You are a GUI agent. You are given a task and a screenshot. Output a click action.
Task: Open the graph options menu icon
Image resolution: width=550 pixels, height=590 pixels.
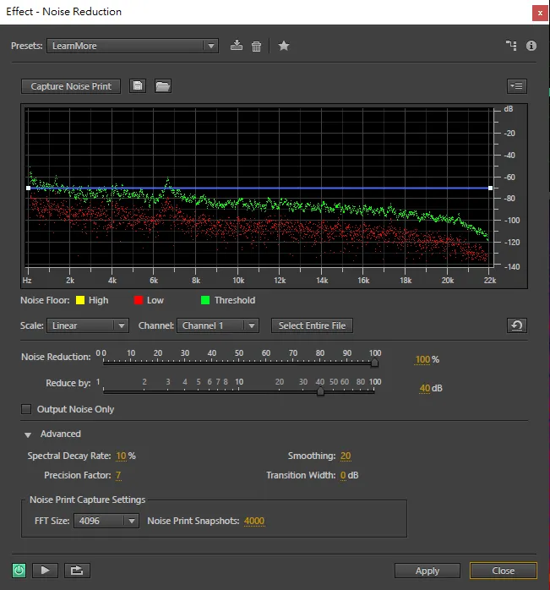(517, 86)
